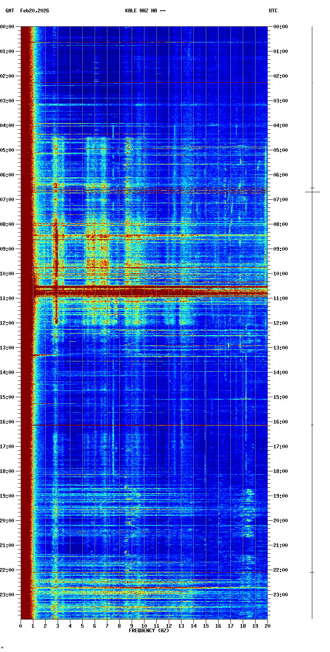Click the 00:00 time label on left axis
Viewport: 330px width, 652px height.
click(7, 27)
